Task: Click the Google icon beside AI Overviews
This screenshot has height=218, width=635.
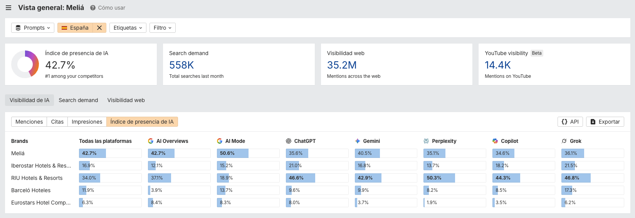Action: [151, 141]
